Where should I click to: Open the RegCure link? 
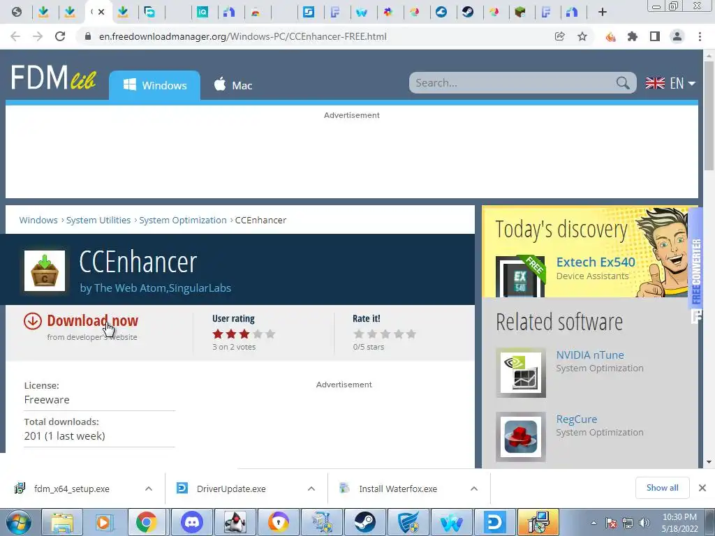576,419
